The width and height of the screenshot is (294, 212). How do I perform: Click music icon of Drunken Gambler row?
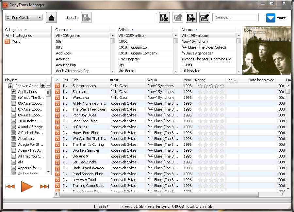(57, 150)
